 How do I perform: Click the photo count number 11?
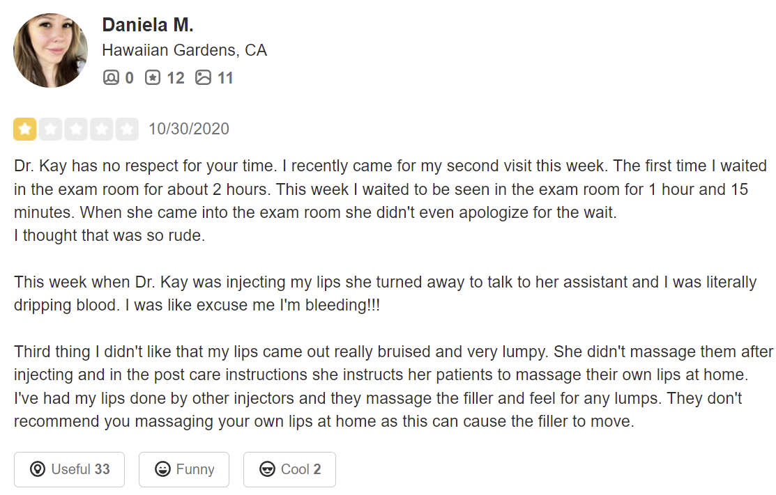[225, 77]
